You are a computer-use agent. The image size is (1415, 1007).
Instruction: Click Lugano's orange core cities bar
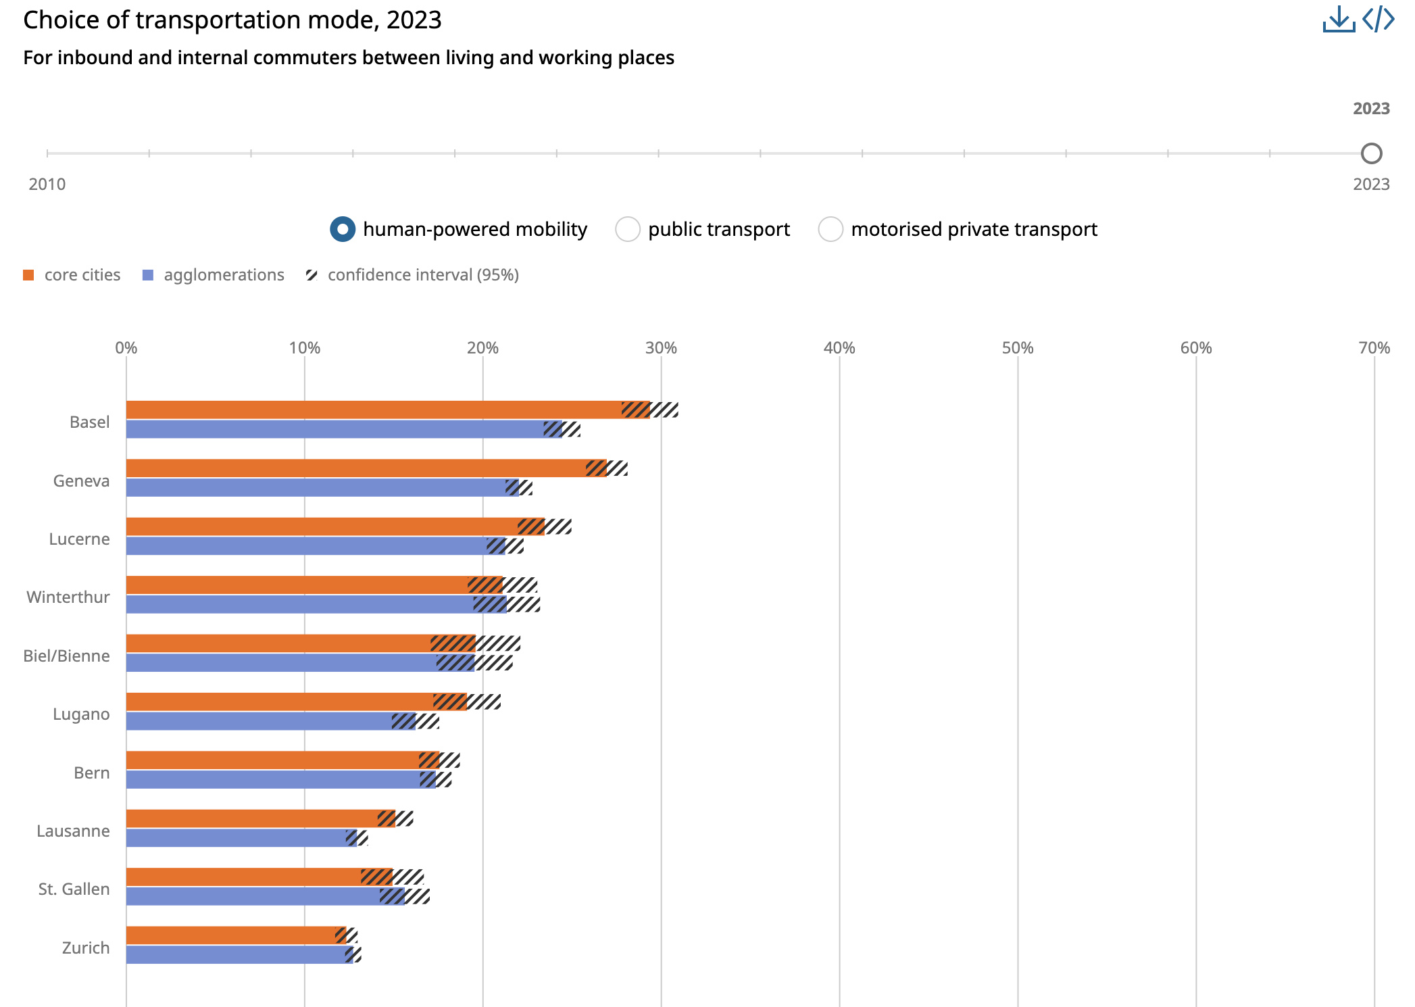coord(278,702)
